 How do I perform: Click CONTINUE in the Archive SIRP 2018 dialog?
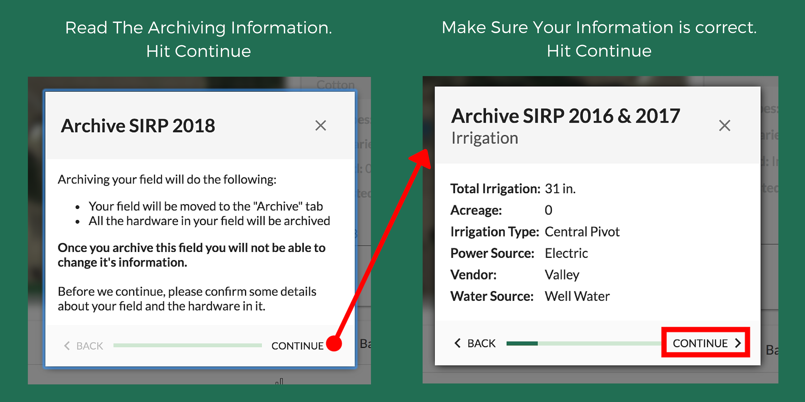pyautogui.click(x=297, y=345)
